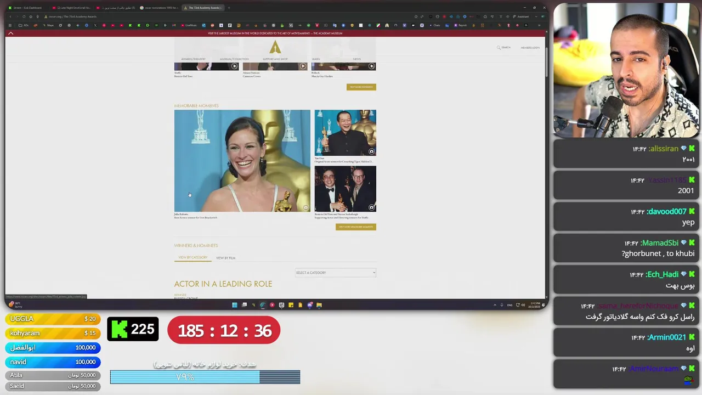Play the Pollock Marcia Gay Harden video
702x395 pixels.
(371, 66)
